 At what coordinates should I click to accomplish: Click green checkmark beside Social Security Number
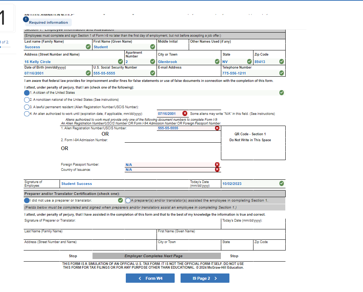tap(152, 73)
